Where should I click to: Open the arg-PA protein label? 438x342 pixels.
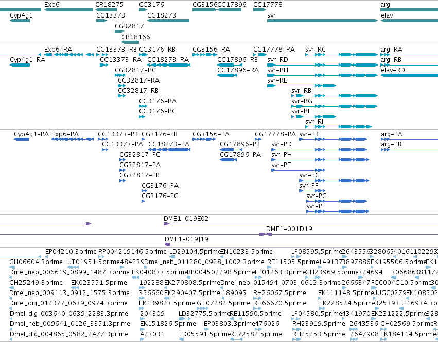click(392, 134)
